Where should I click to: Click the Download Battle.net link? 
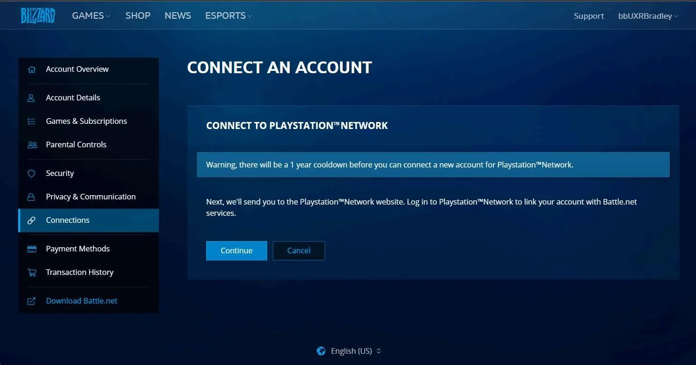pyautogui.click(x=82, y=301)
